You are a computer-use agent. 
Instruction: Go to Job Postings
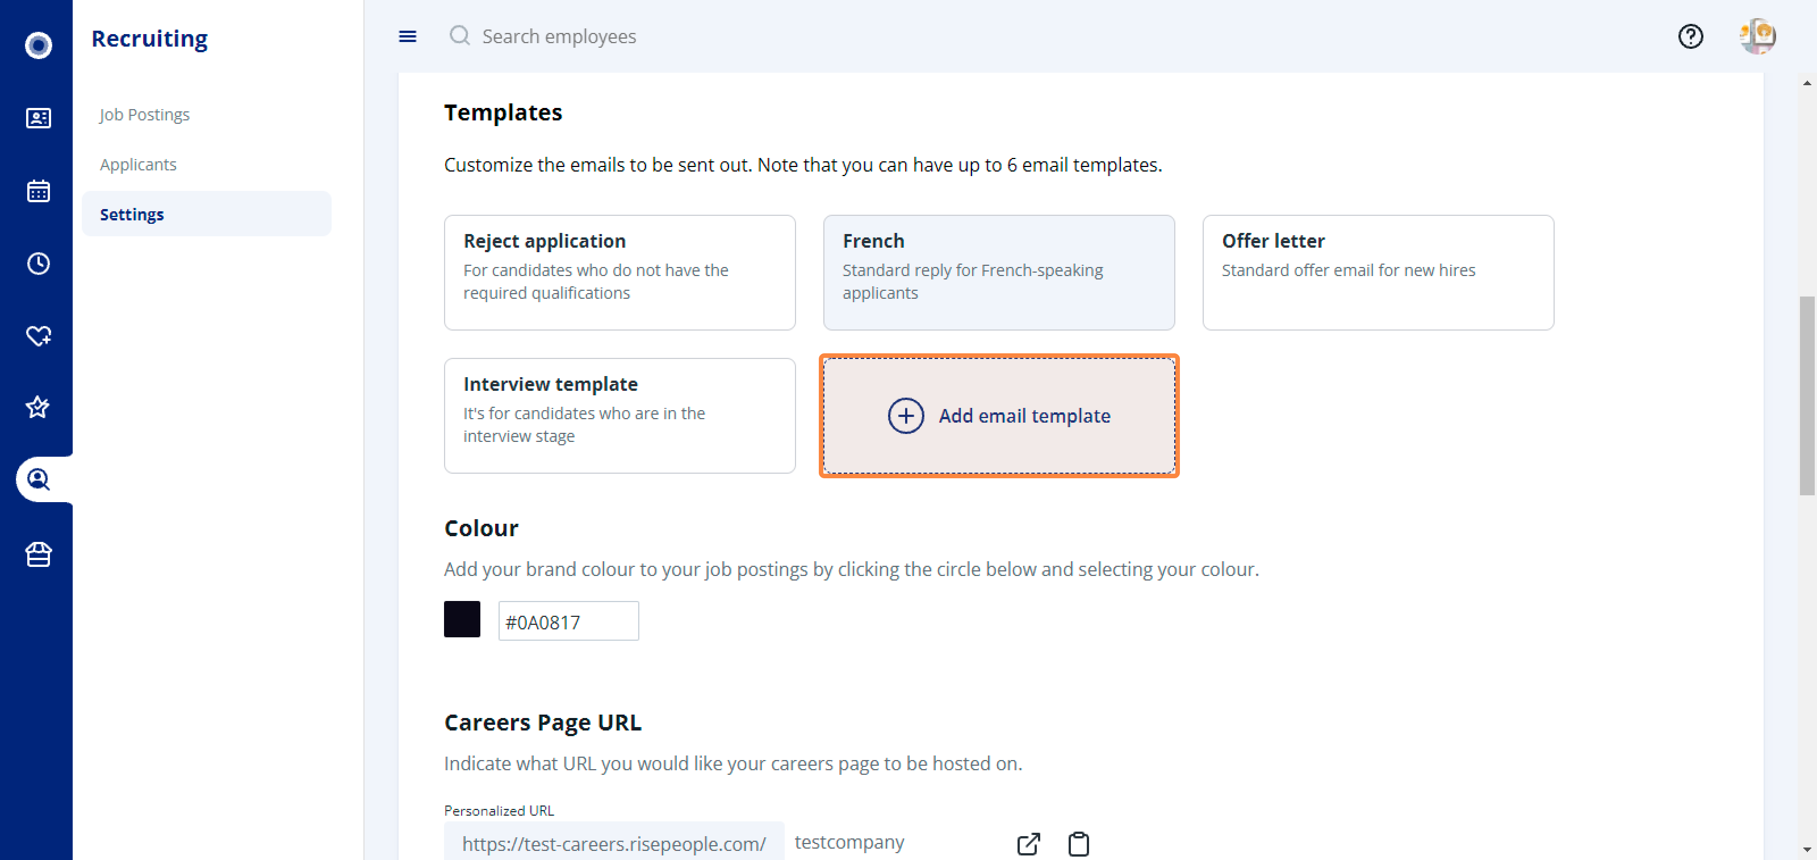[145, 114]
